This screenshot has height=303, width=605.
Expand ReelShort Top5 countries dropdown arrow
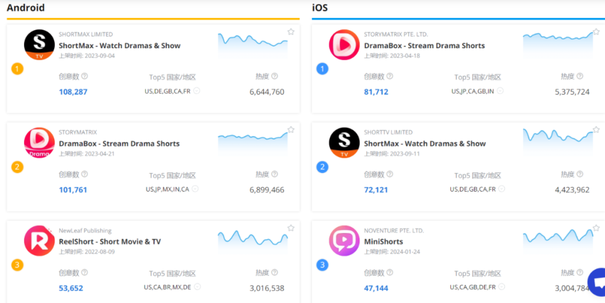(197, 287)
